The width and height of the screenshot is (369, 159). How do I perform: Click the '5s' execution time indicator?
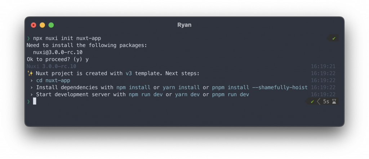pos(326,102)
